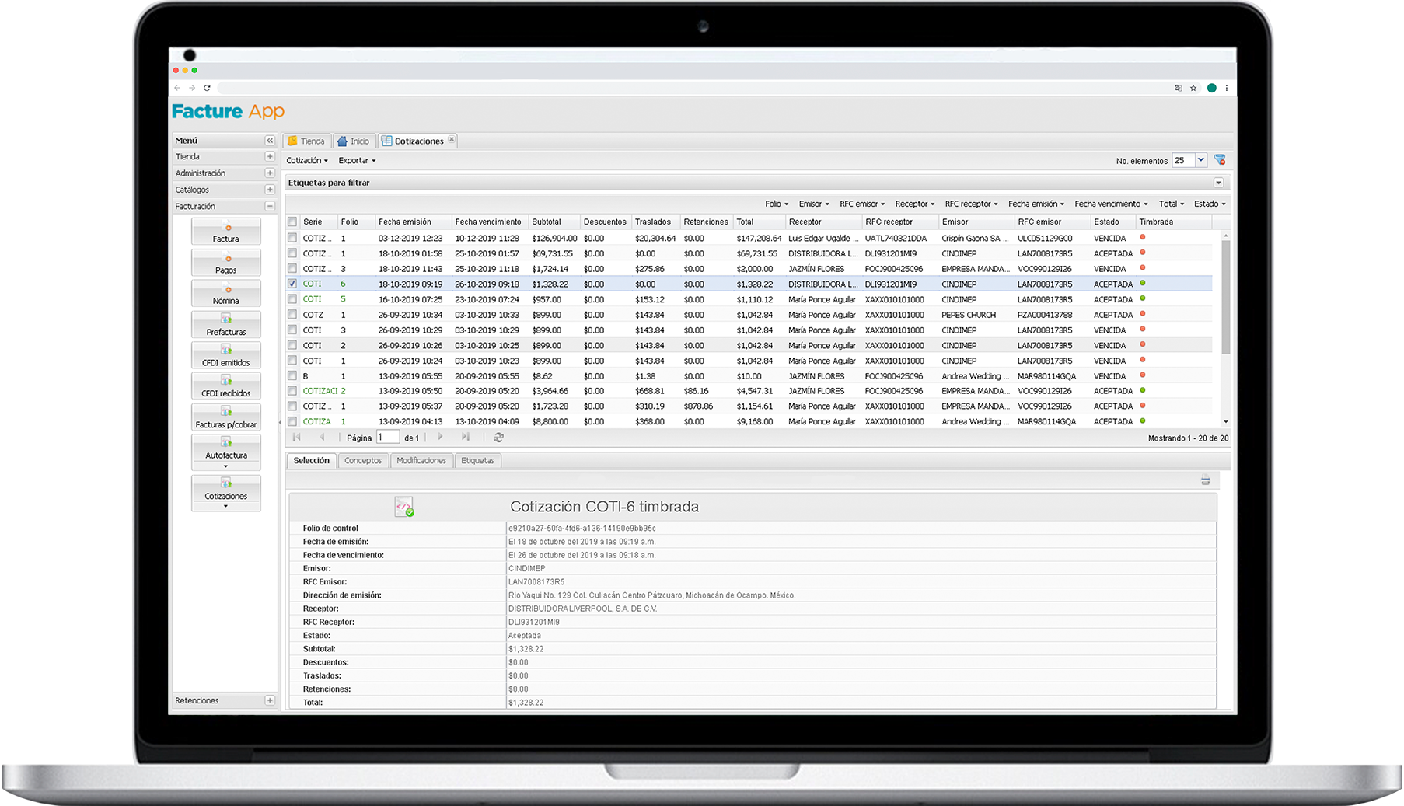Screen dimensions: 1404x806
Task: Collapse the Menú sidebar panel
Action: (x=270, y=141)
